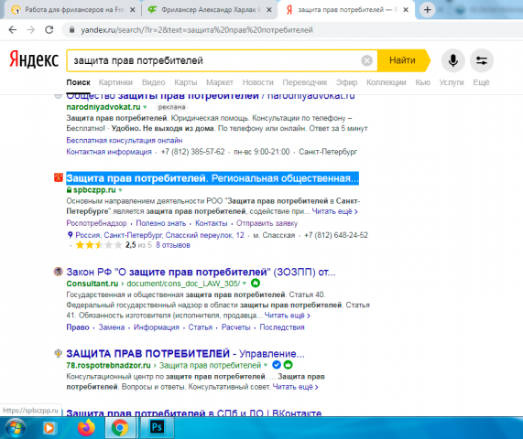Open a new browser tab with plus
The width and height of the screenshot is (523, 439).
coord(427,10)
